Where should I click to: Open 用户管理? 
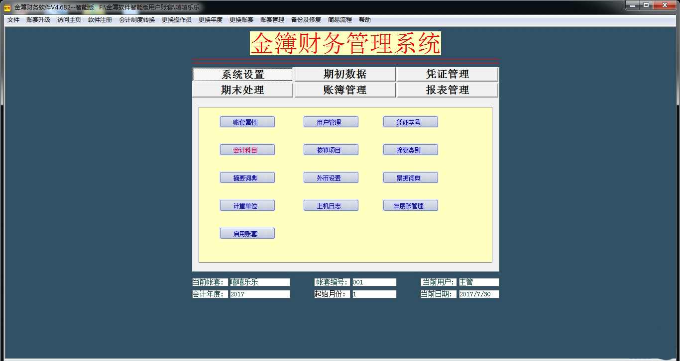pos(331,122)
